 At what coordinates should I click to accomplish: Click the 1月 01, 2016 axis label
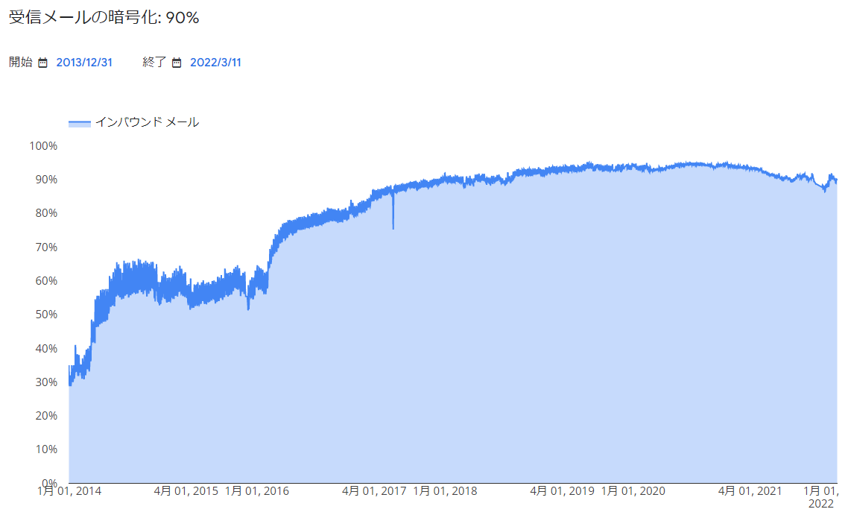(257, 491)
